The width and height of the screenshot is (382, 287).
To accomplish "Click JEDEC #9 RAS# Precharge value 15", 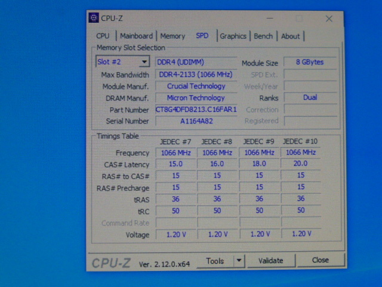I will [x=259, y=187].
